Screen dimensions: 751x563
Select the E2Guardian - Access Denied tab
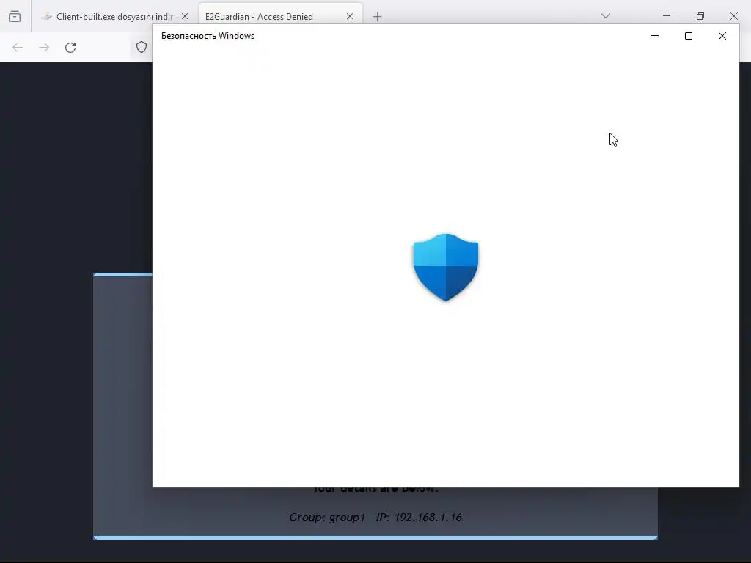280,17
